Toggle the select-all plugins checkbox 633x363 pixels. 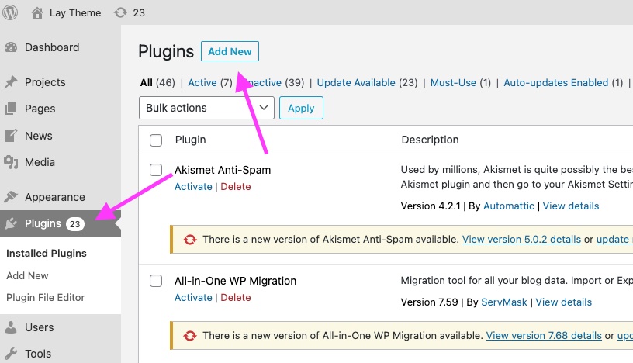(156, 140)
